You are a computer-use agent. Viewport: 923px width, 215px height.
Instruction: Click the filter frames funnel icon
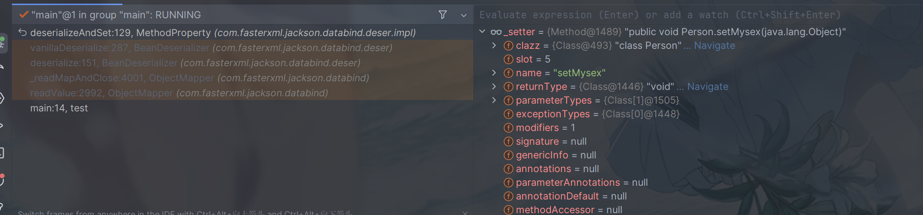point(442,15)
